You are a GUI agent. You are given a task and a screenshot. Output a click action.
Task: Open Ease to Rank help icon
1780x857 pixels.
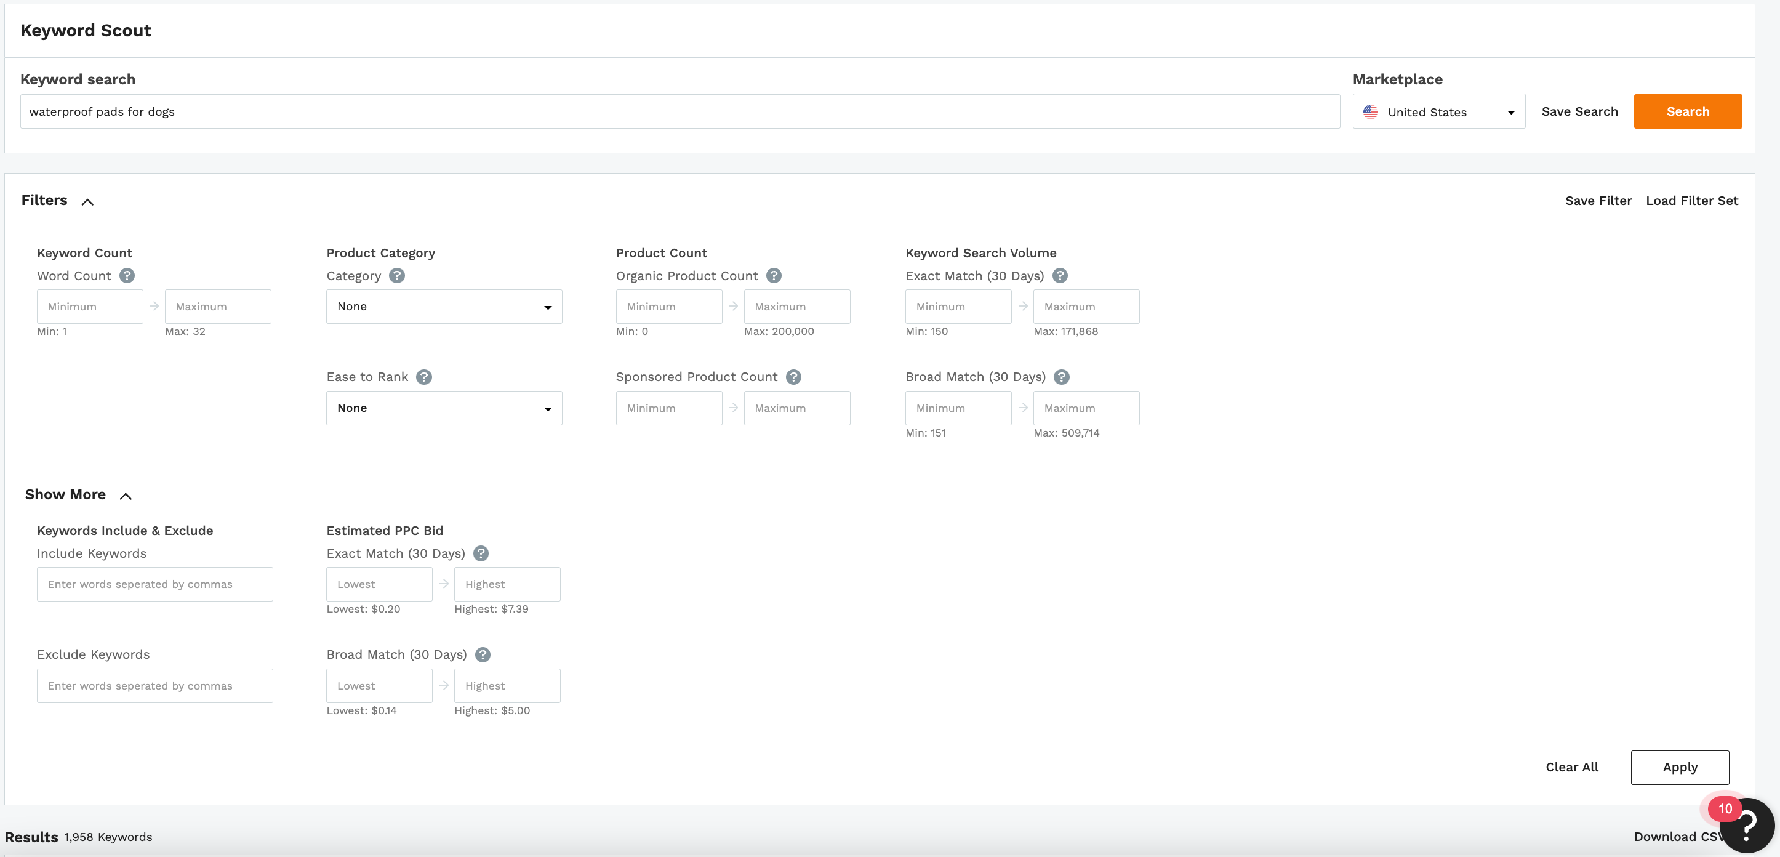coord(424,377)
